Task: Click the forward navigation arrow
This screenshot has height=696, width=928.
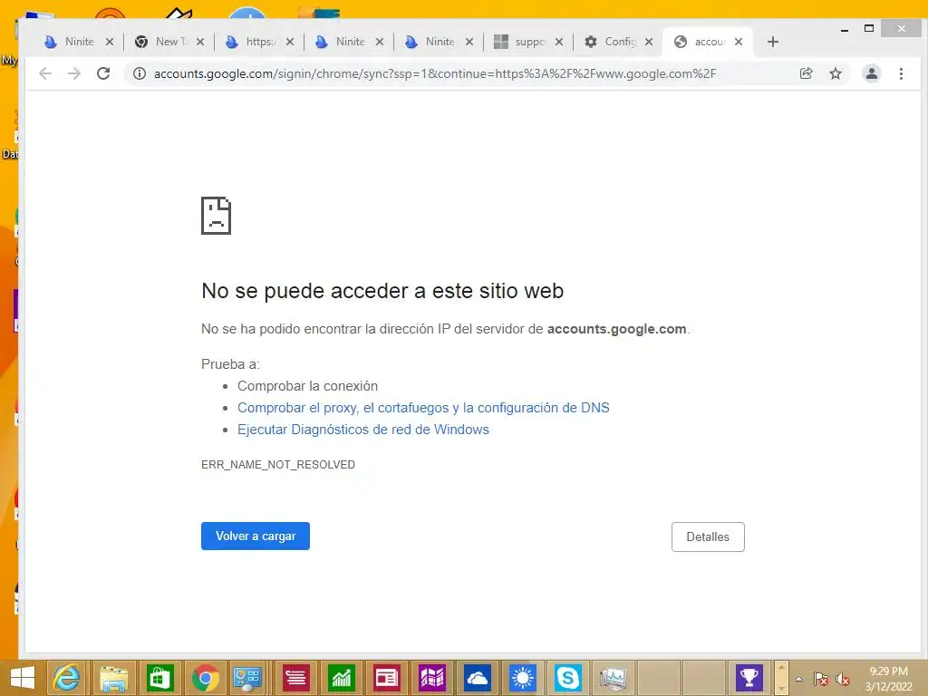Action: tap(74, 73)
